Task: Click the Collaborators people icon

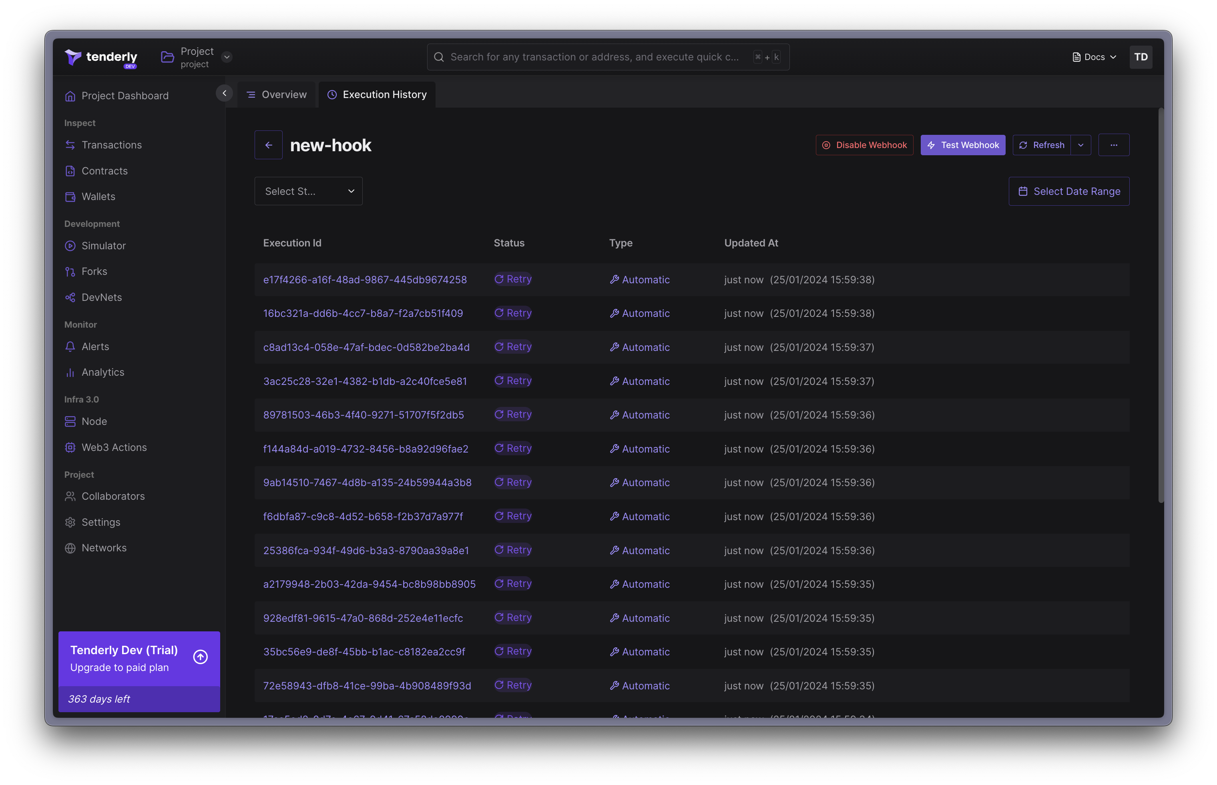Action: [70, 497]
